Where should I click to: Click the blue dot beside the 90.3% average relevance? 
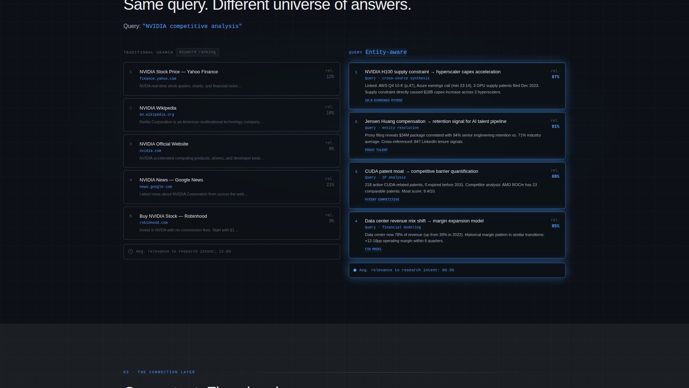coord(355,270)
